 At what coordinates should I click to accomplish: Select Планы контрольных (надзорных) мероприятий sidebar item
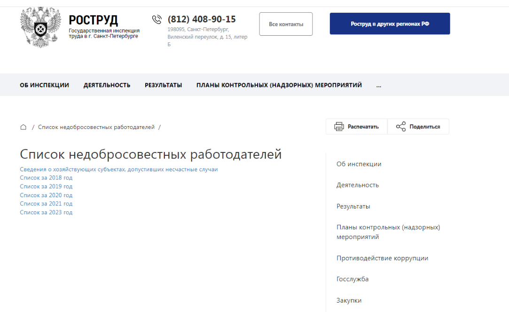pos(388,232)
